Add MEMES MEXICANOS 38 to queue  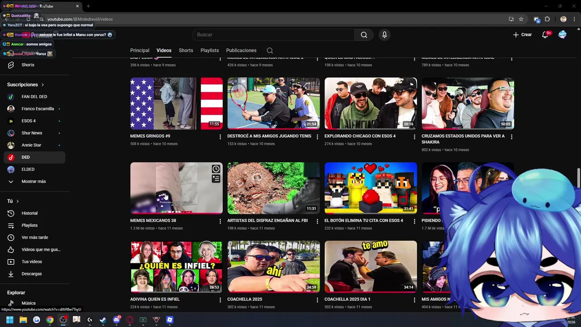point(216,179)
